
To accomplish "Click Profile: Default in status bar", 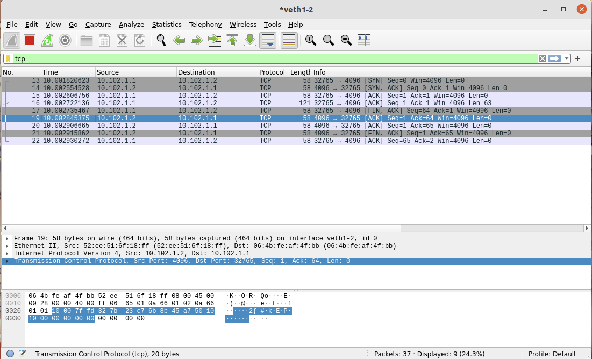I will [x=552, y=354].
